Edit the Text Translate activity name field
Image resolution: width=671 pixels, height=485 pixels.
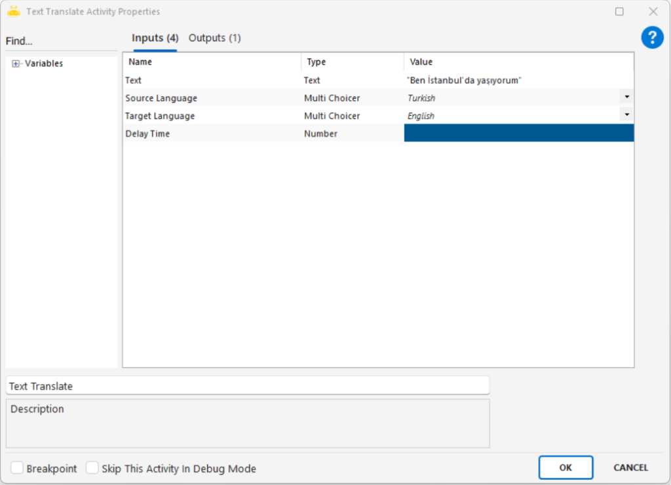[x=247, y=386]
